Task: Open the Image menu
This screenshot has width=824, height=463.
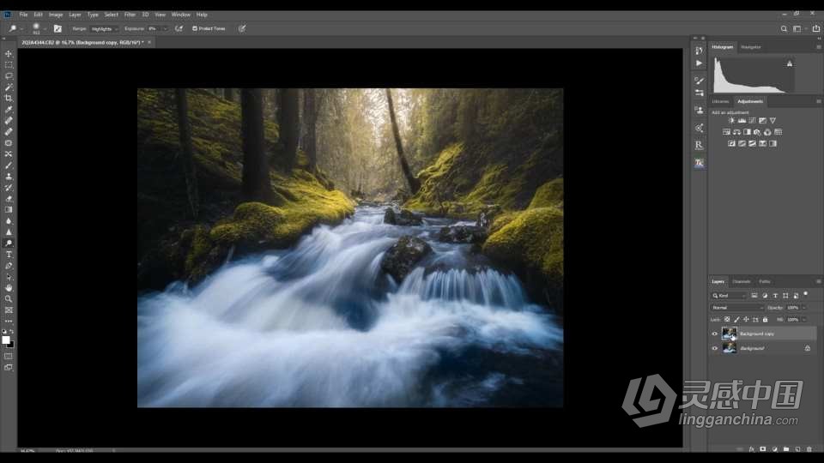Action: point(55,15)
